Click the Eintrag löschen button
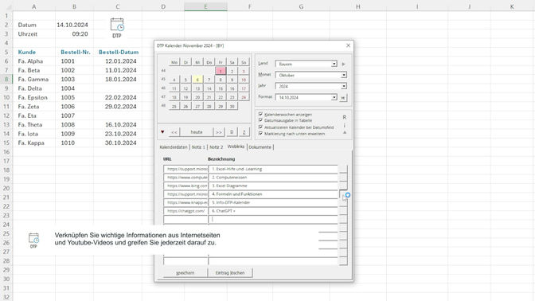Image resolution: width=535 pixels, height=301 pixels. 230,272
